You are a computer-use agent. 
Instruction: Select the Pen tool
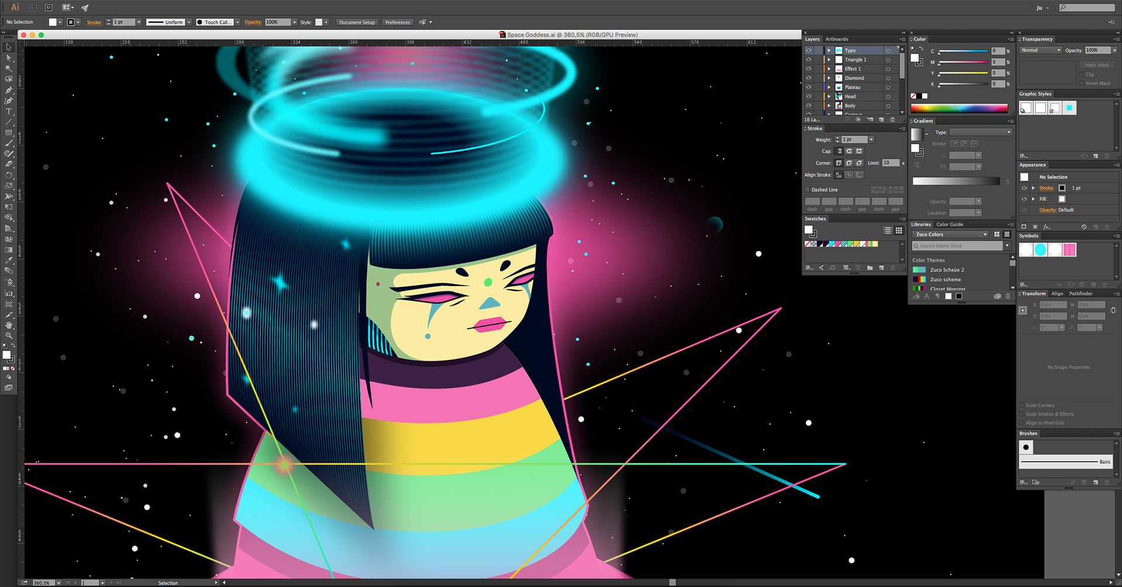[9, 90]
